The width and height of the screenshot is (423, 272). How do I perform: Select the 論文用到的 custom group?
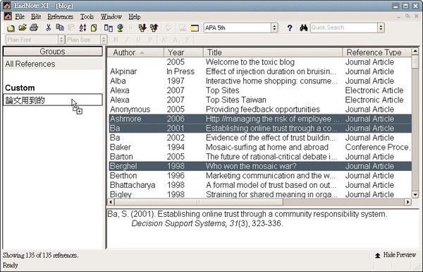pos(53,100)
